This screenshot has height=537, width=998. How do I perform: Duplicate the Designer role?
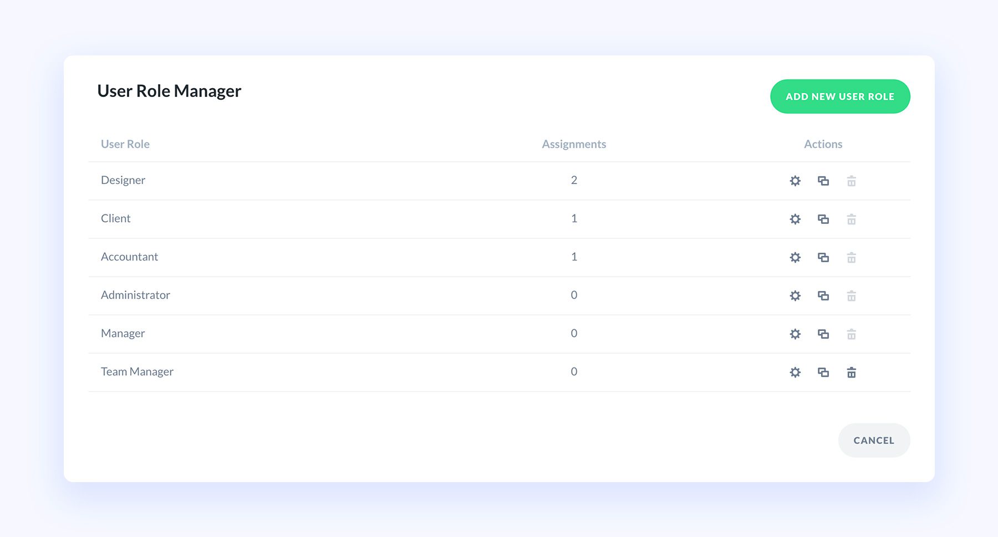coord(823,181)
